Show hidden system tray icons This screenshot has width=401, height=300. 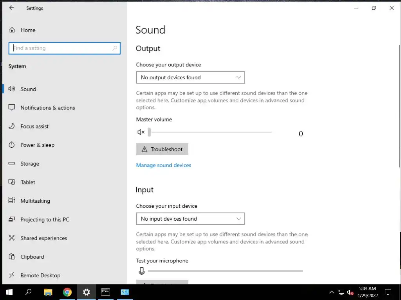(331, 292)
